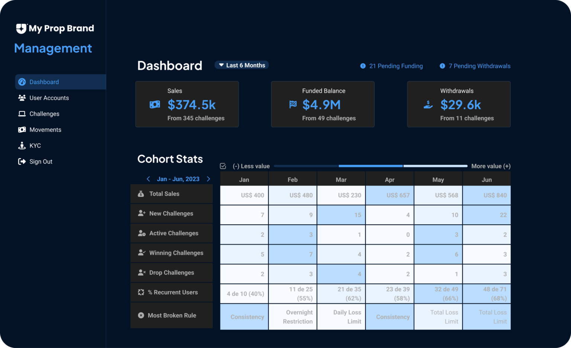Open the KYC section icon
Viewport: 571px width, 348px height.
tap(22, 145)
